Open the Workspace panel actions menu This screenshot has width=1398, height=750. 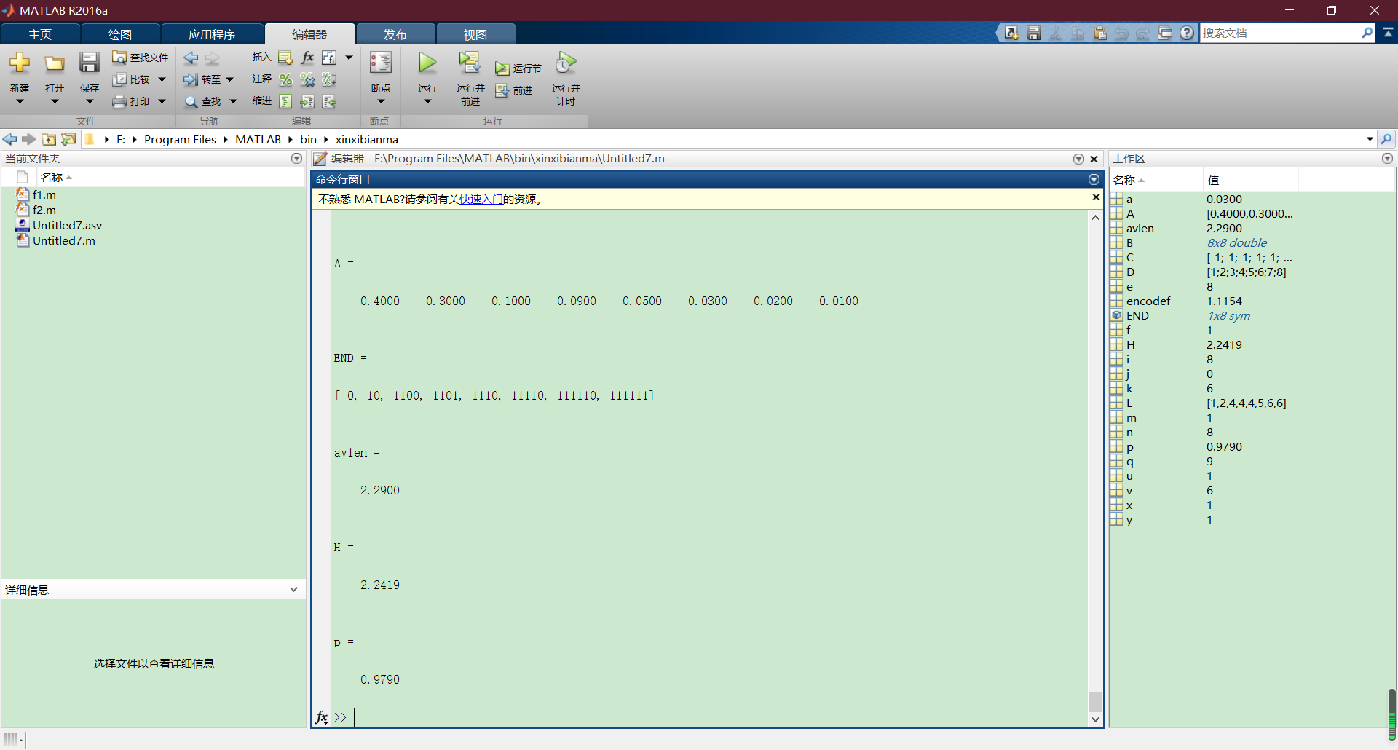(x=1387, y=158)
